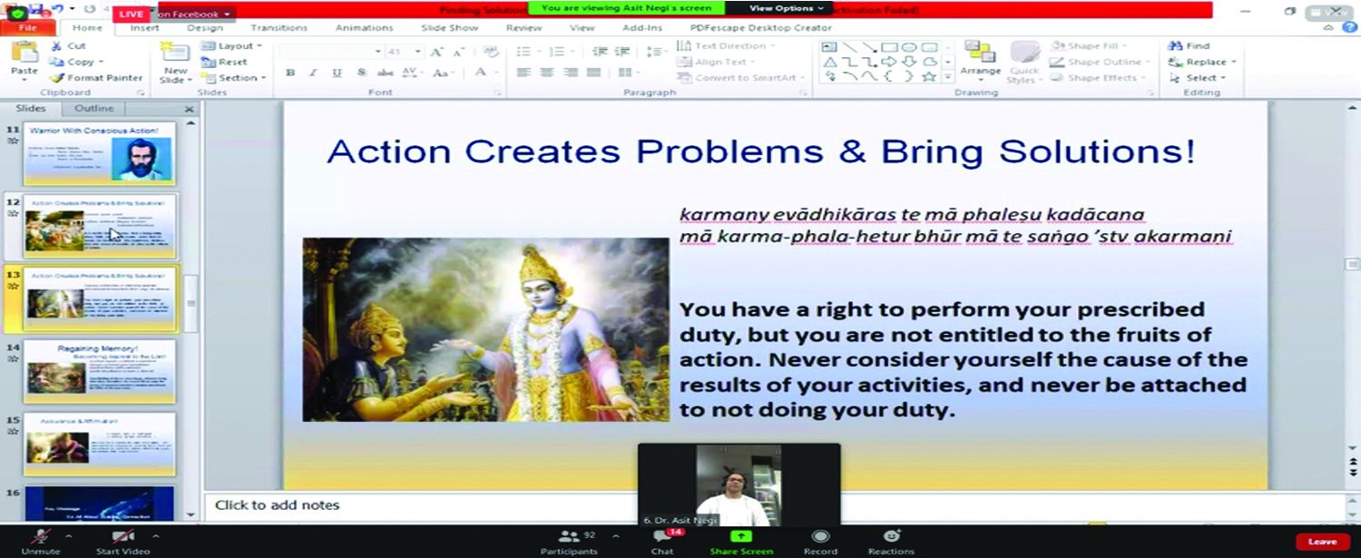Unmute the microphone in Zoom
The width and height of the screenshot is (1361, 558).
pos(41,540)
